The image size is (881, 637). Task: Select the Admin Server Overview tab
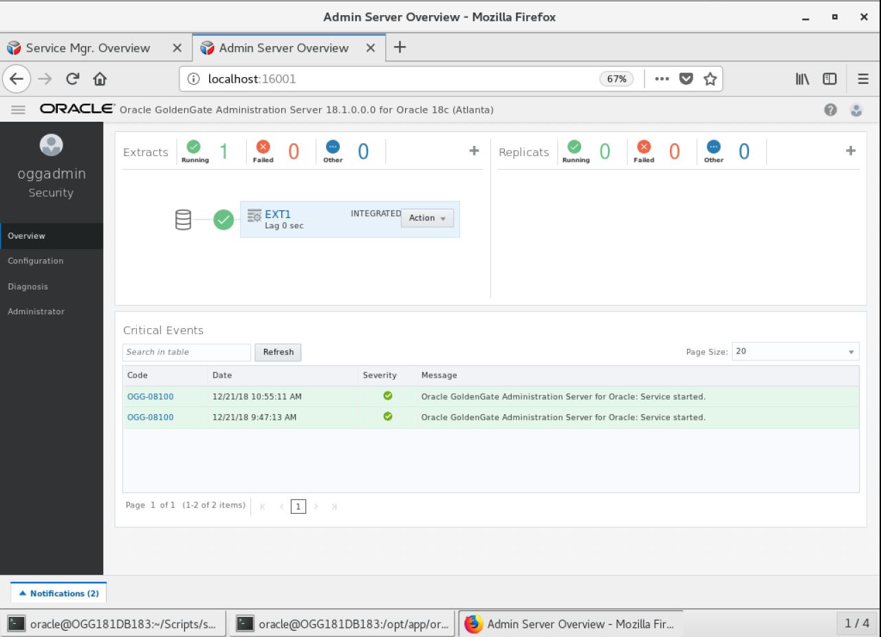click(283, 48)
